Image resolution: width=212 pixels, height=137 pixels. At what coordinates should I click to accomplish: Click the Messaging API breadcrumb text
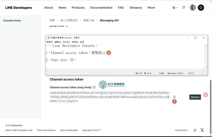point(109,20)
